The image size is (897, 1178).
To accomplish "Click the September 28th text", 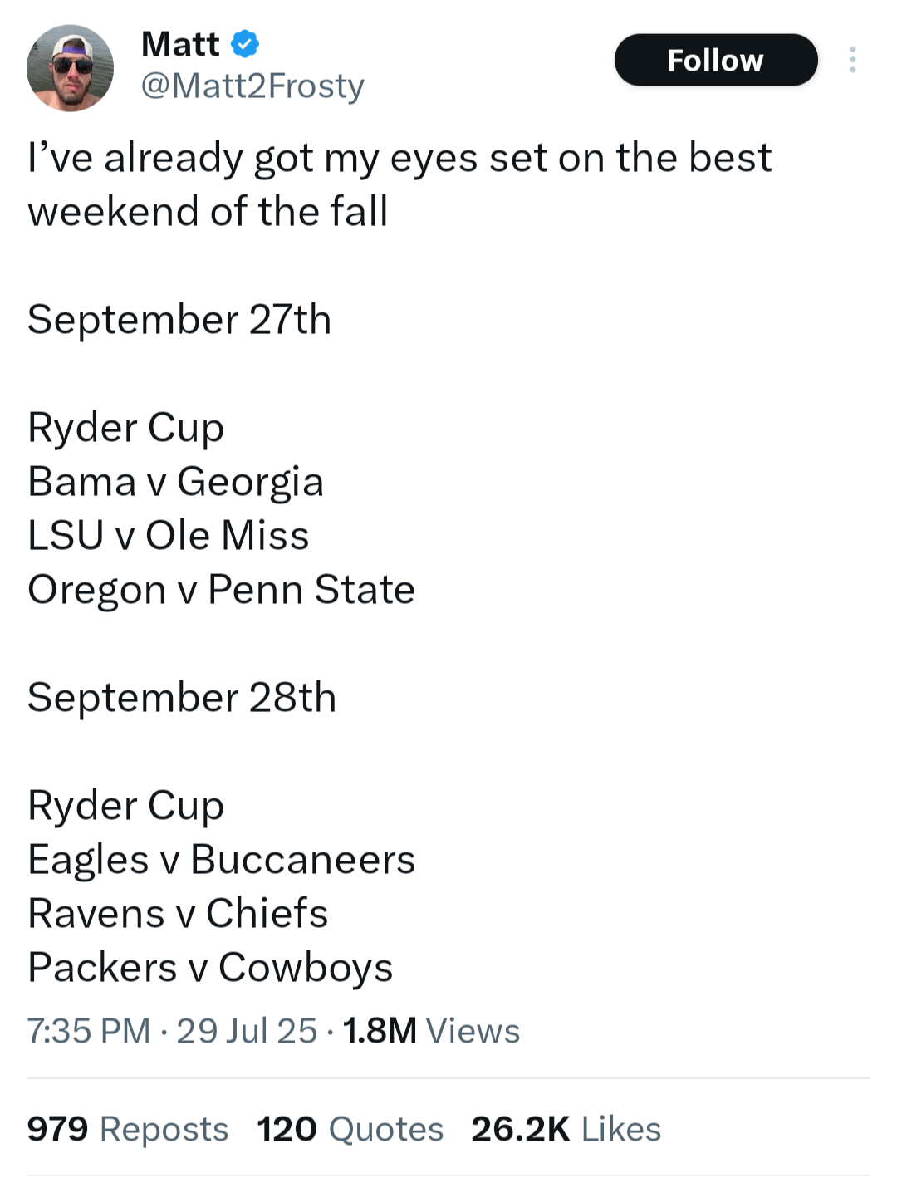I will click(182, 698).
